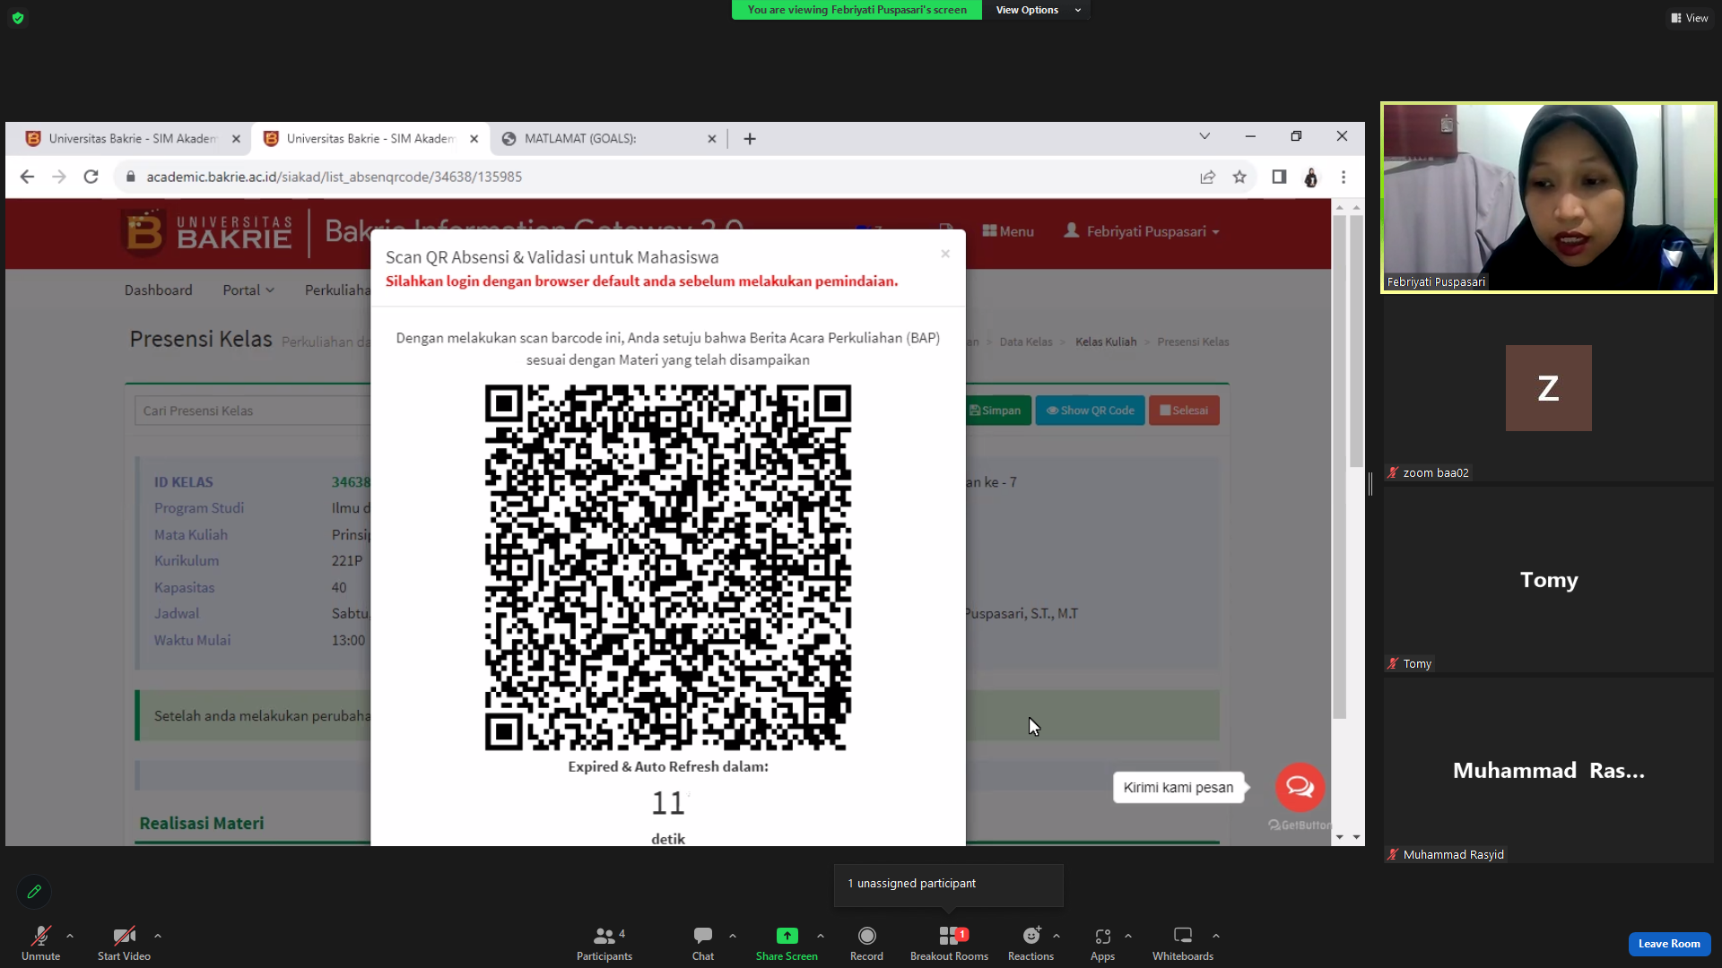Image resolution: width=1722 pixels, height=968 pixels.
Task: Open the Menu in Bakrie header
Action: [x=1008, y=231]
